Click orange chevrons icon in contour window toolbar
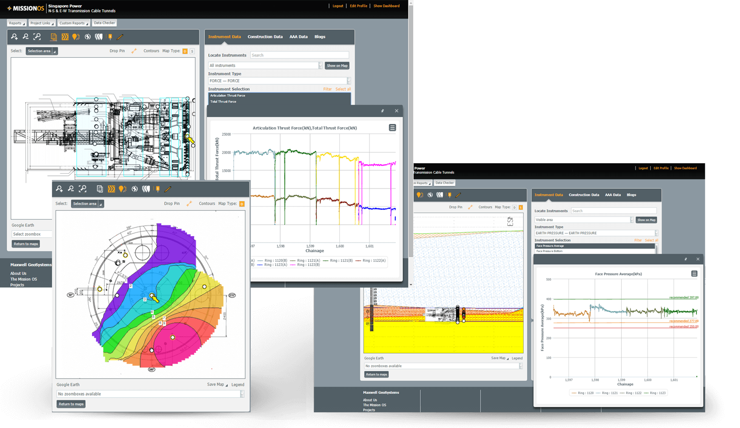 pyautogui.click(x=111, y=189)
